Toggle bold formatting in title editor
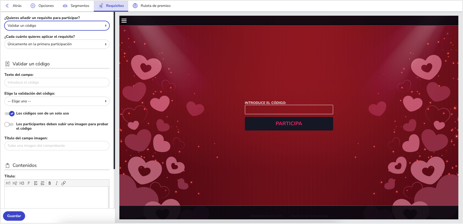Image resolution: width=463 pixels, height=224 pixels. [x=50, y=183]
